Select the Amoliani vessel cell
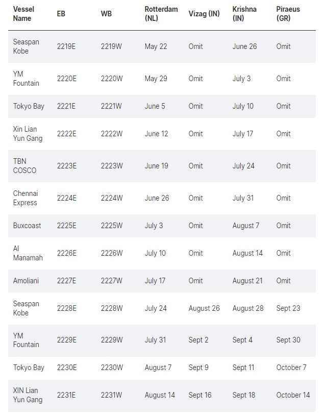This screenshot has height=416, width=324. [27, 281]
